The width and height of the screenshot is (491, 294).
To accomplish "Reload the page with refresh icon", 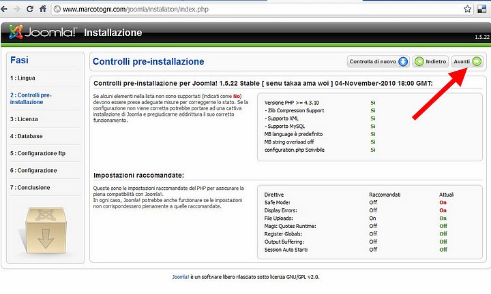I will [x=30, y=9].
